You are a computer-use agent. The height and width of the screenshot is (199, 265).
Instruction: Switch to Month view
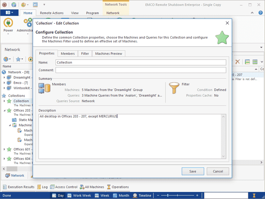[121, 195]
